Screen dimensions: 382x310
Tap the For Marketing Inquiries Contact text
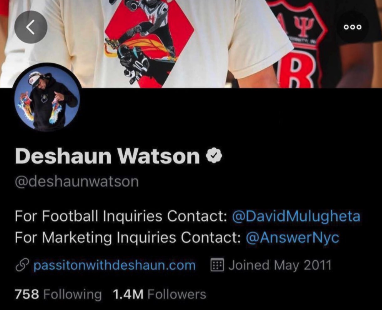tap(128, 238)
